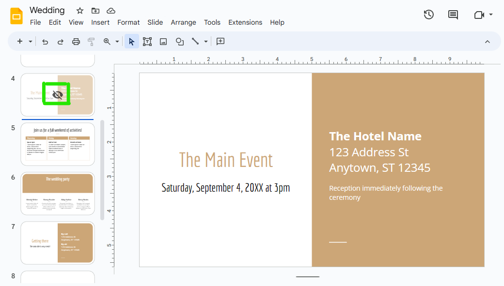Click the filmstrip vertical scrollbar

click(x=102, y=170)
